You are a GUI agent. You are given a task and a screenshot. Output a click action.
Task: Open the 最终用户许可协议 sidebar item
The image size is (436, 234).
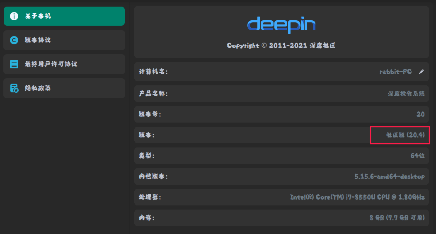click(x=64, y=64)
